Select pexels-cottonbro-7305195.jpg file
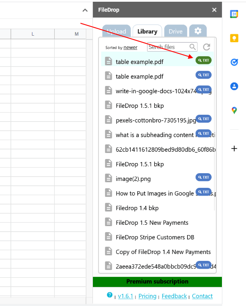 156,120
